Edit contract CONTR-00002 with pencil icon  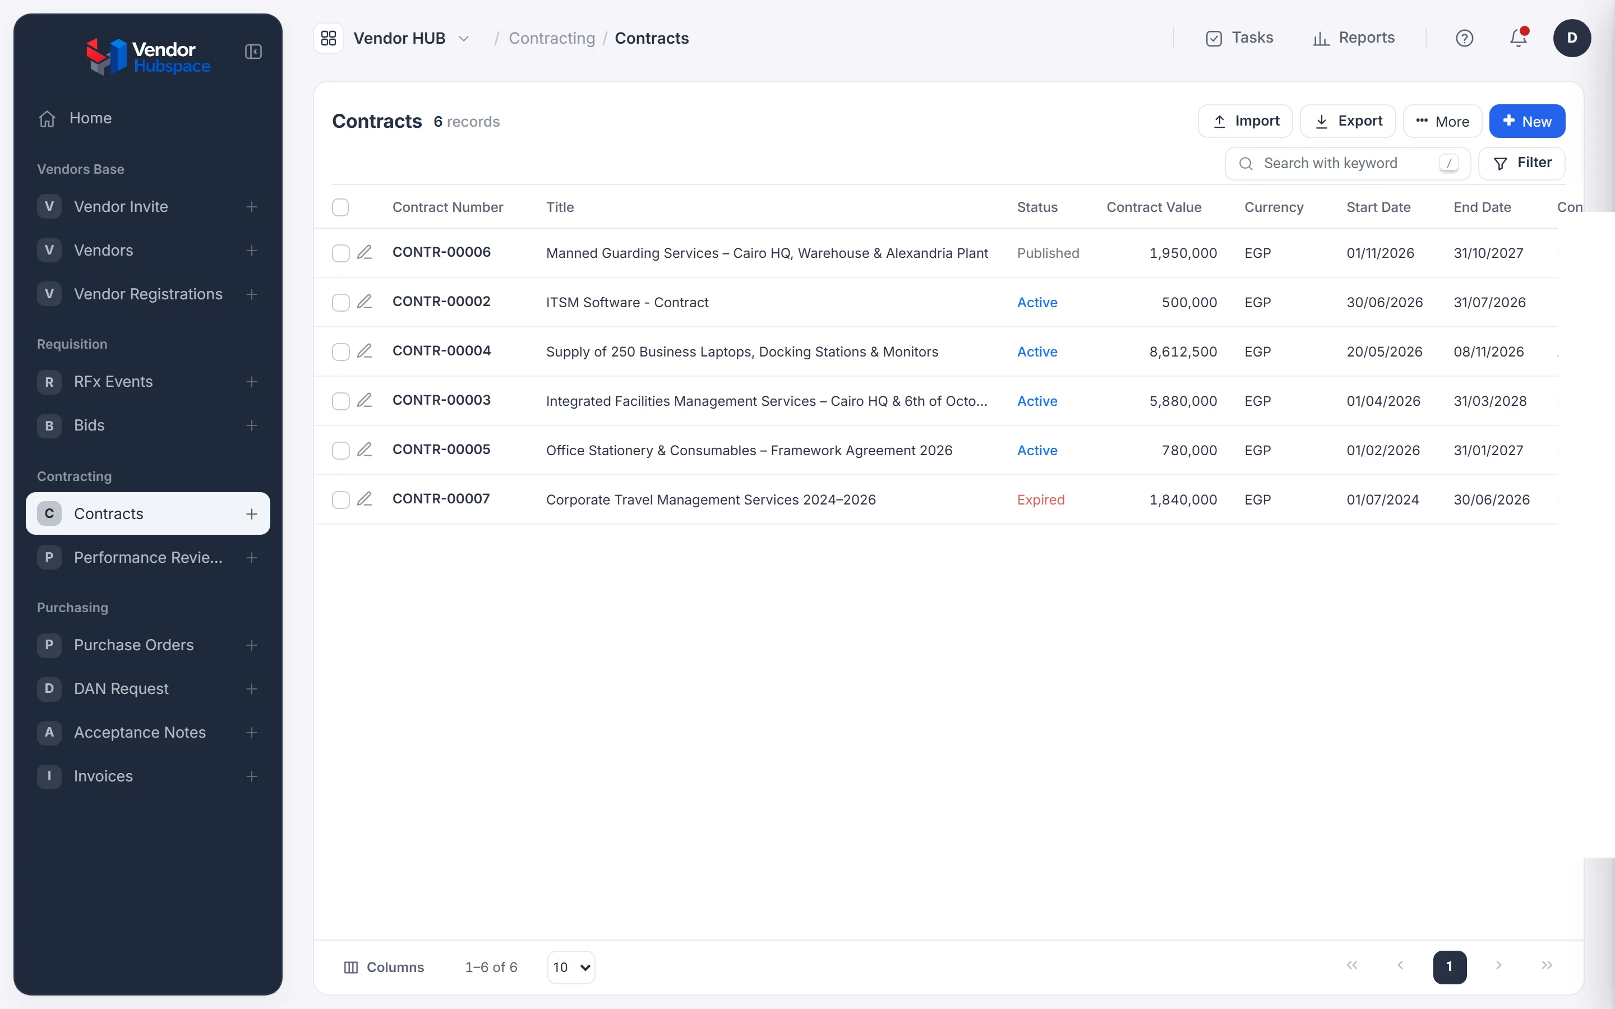click(x=364, y=302)
